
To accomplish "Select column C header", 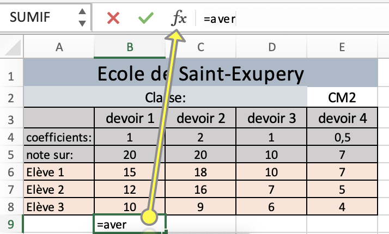I will pos(200,47).
